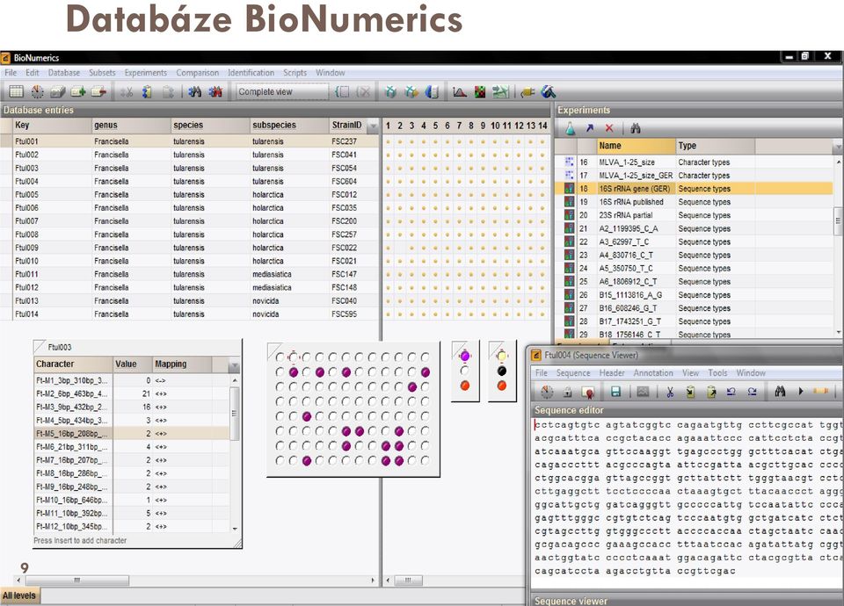Select the black circle in second small legend panel

pos(502,371)
